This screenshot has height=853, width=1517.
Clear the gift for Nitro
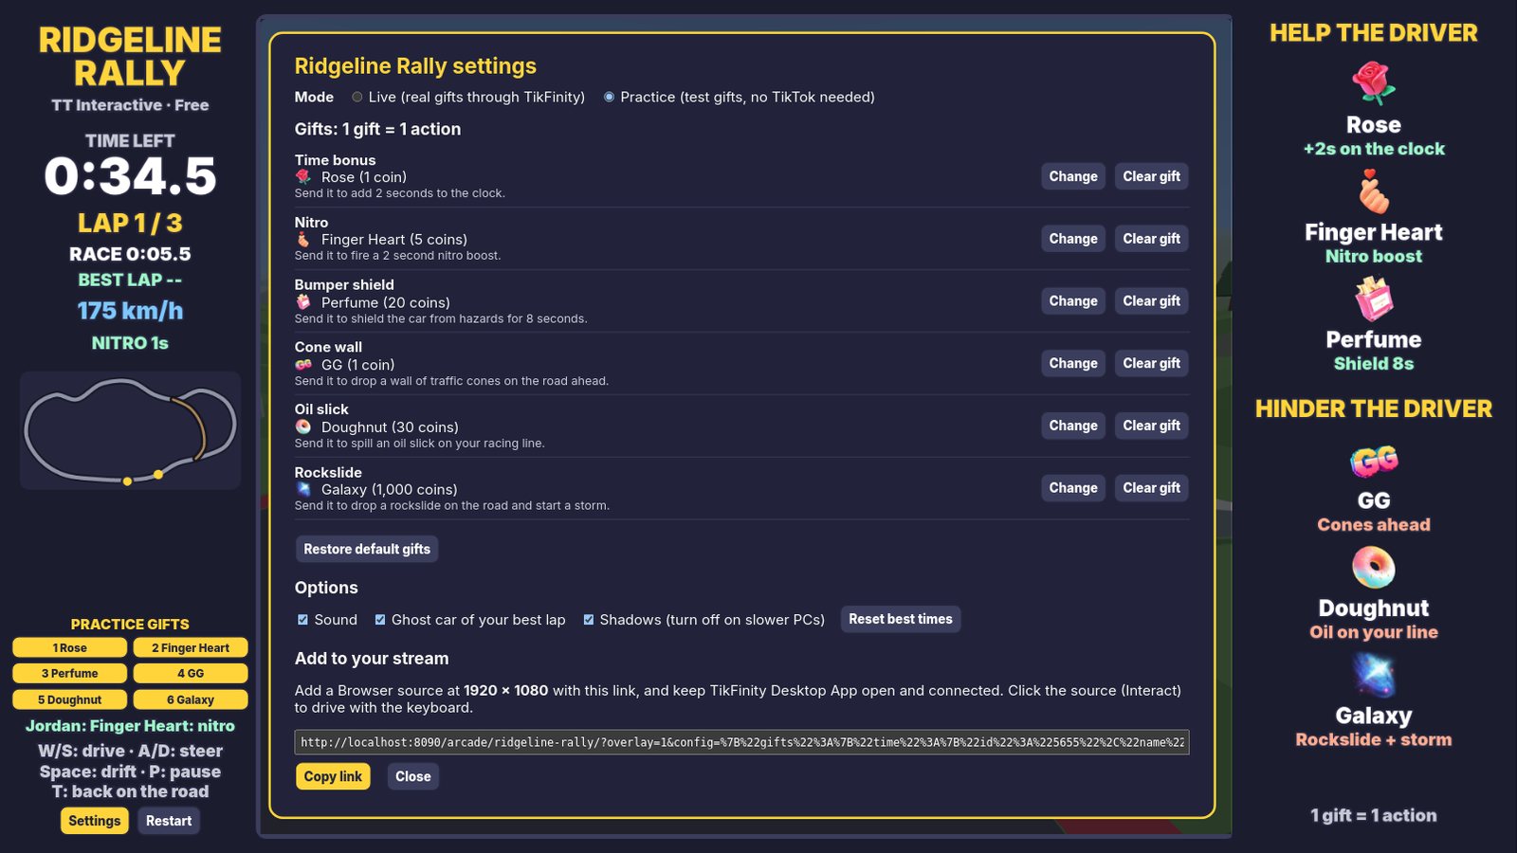[1151, 239]
